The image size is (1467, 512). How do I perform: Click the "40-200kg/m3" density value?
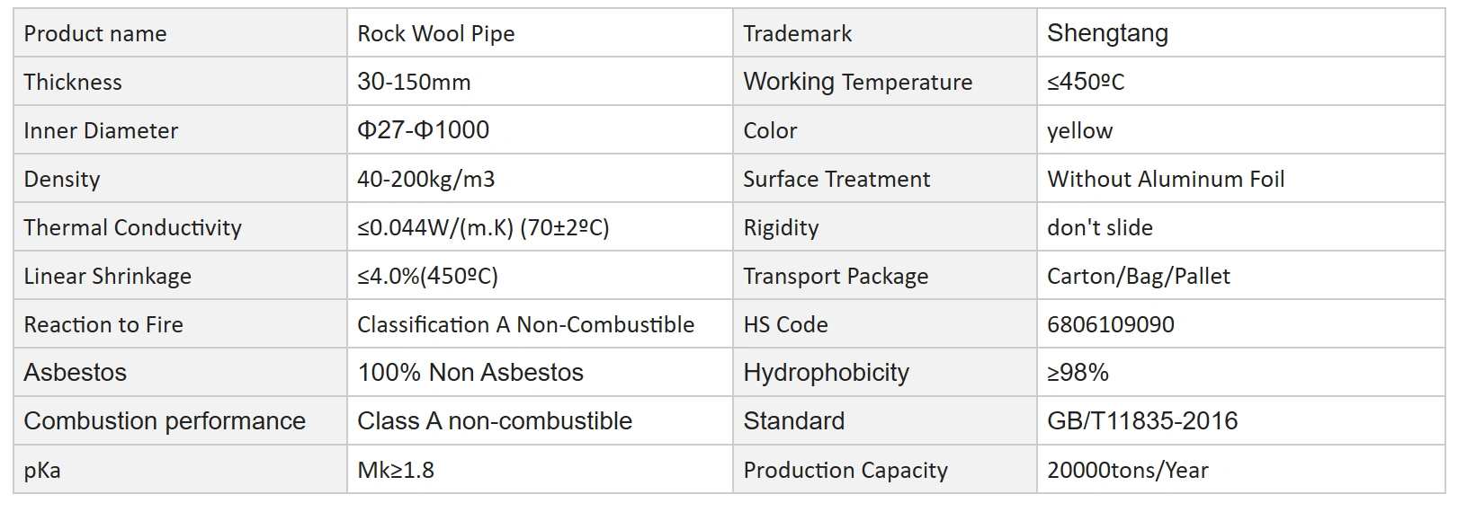[425, 180]
